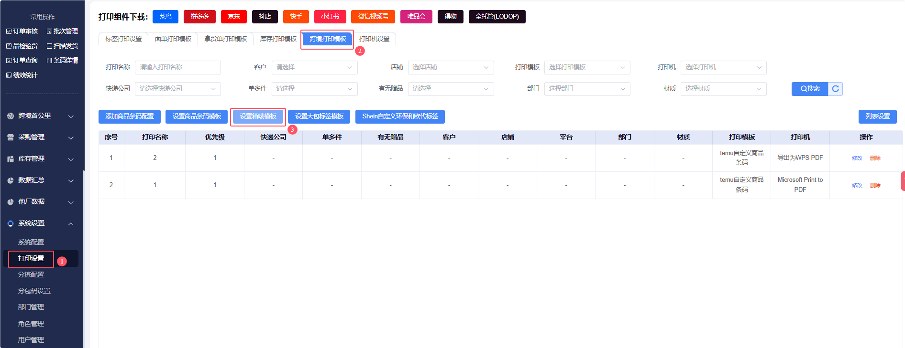Click 删除 for the Microsoft Print to PDF row
The width and height of the screenshot is (905, 348).
pyautogui.click(x=875, y=186)
